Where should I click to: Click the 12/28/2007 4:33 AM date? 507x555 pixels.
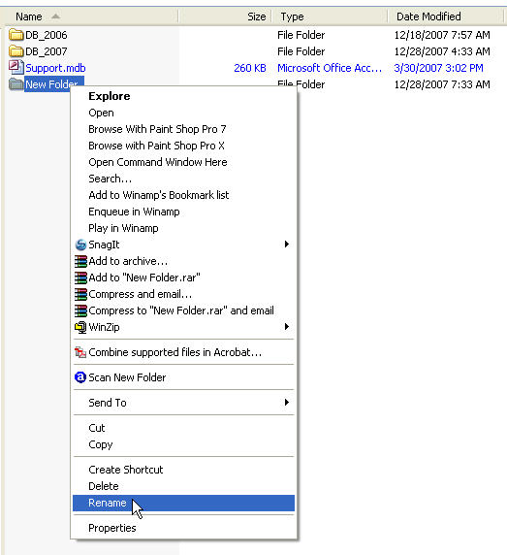pos(442,51)
